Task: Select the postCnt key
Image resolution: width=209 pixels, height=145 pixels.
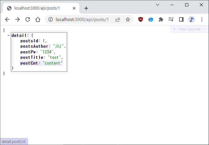Action: click(x=29, y=63)
